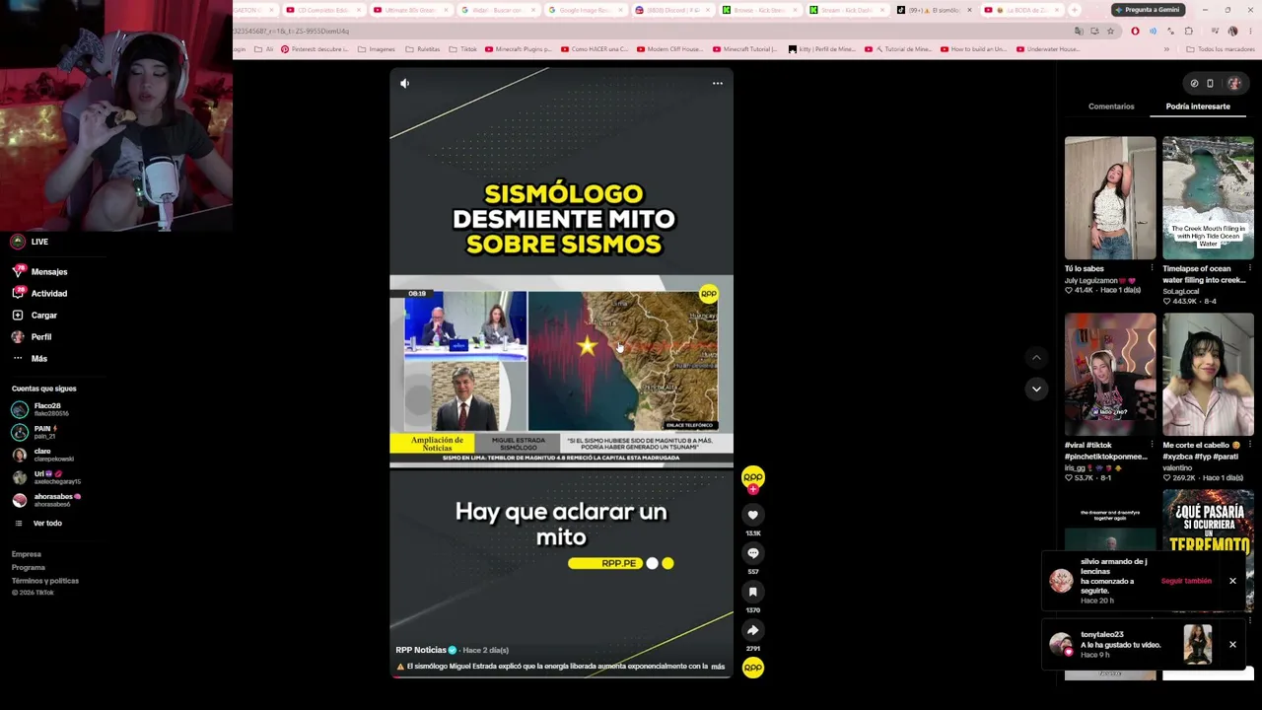This screenshot has height=710, width=1262.
Task: Open the LIVE section icon
Action: [x=18, y=242]
